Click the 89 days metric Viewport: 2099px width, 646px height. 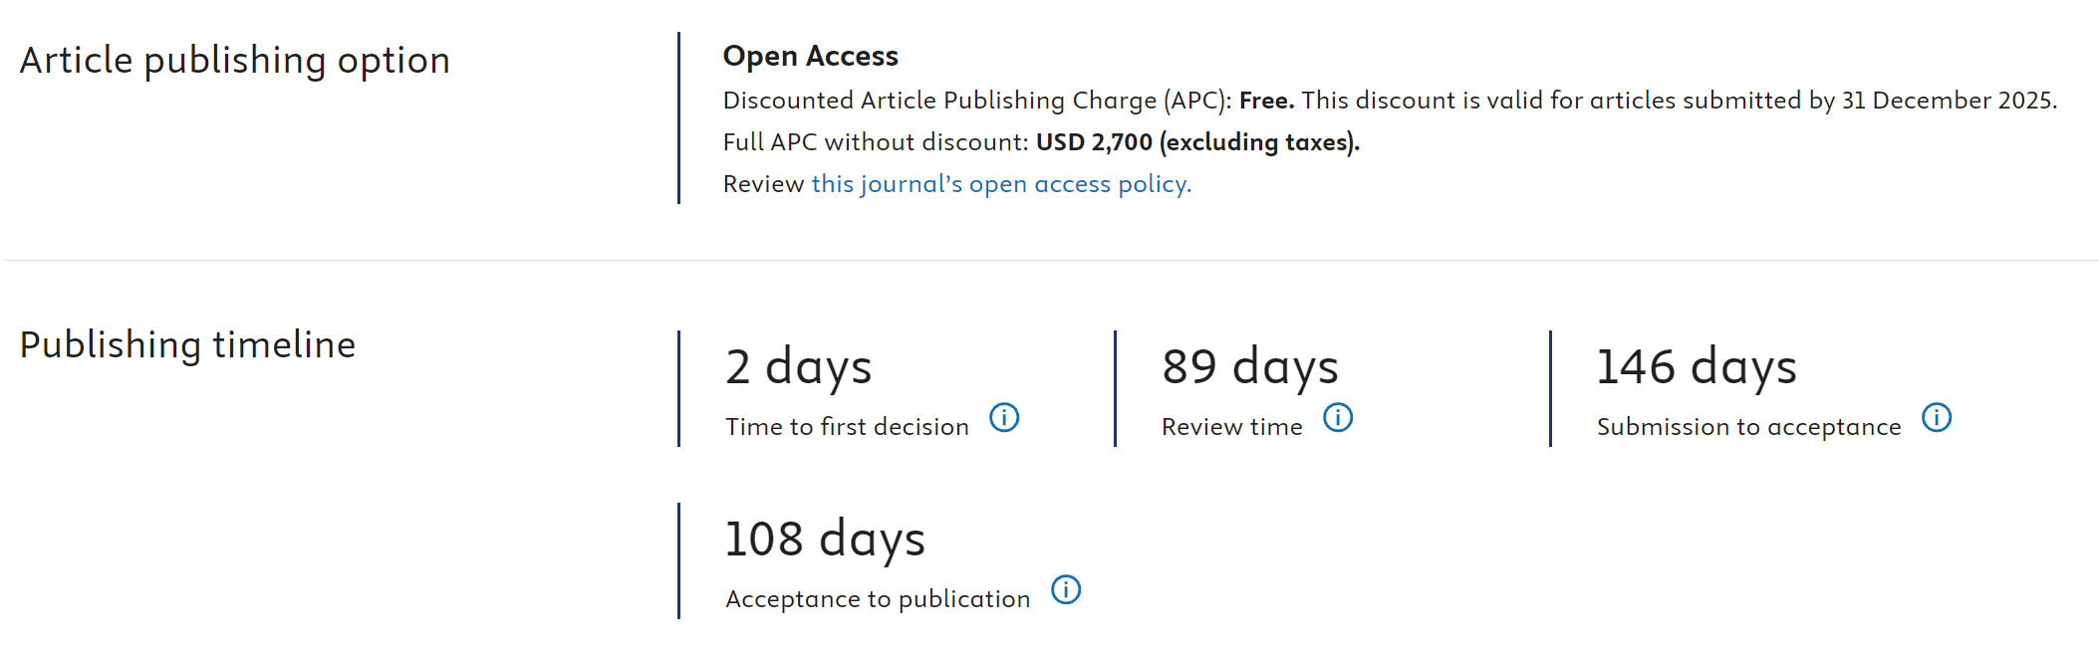coord(1250,367)
